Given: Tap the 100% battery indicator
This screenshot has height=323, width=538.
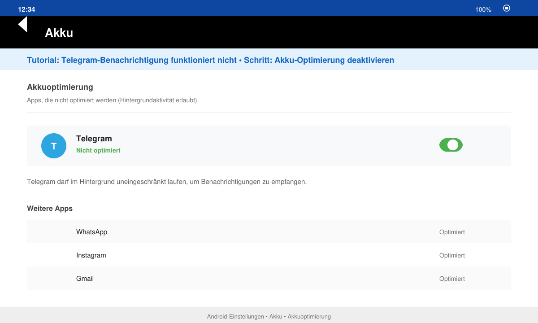Looking at the screenshot, I should (x=483, y=9).
